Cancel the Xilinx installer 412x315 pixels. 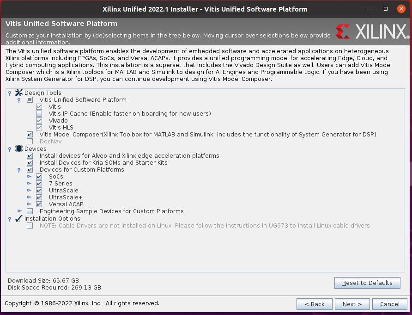(x=389, y=304)
